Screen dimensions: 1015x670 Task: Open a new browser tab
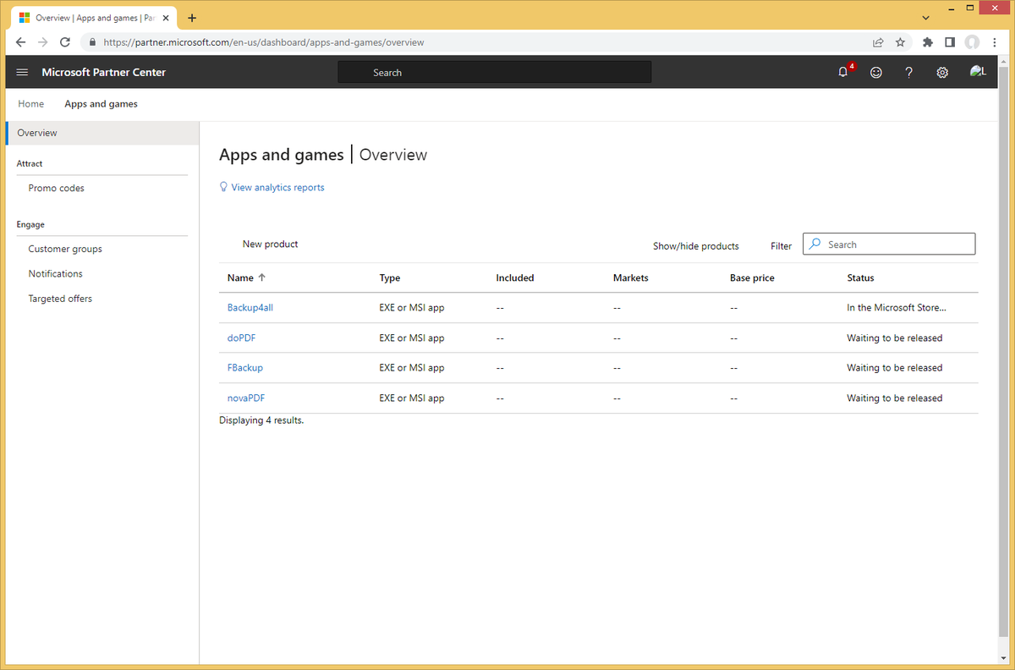tap(192, 18)
